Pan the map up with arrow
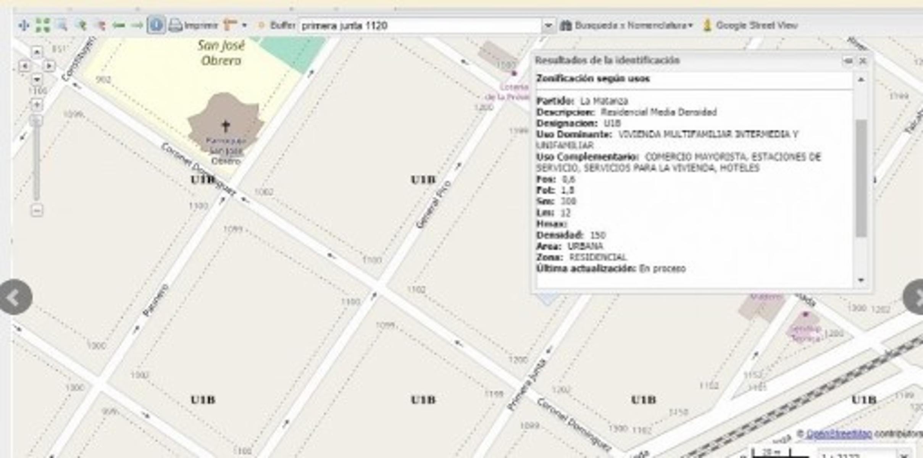The image size is (923, 458). point(37,52)
